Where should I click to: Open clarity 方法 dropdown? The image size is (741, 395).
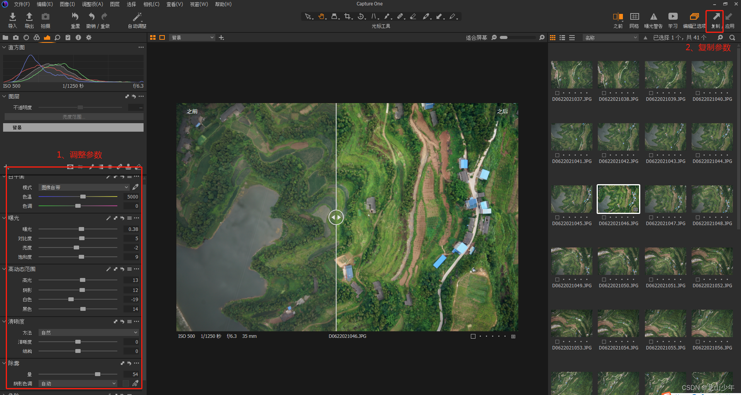88,332
